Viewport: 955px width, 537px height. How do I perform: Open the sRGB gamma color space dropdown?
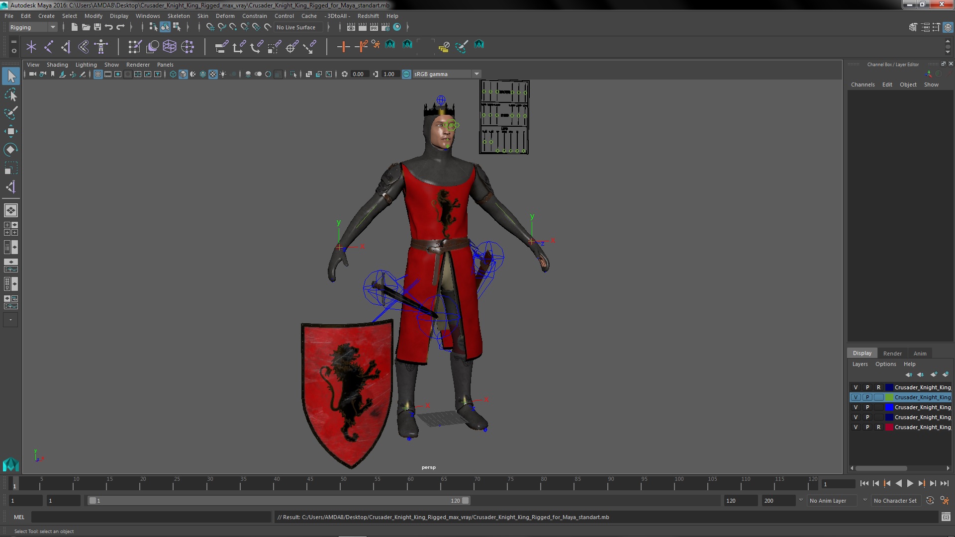[446, 74]
